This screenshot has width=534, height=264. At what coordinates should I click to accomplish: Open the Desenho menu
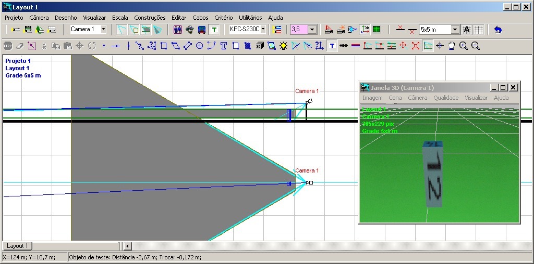click(x=66, y=18)
